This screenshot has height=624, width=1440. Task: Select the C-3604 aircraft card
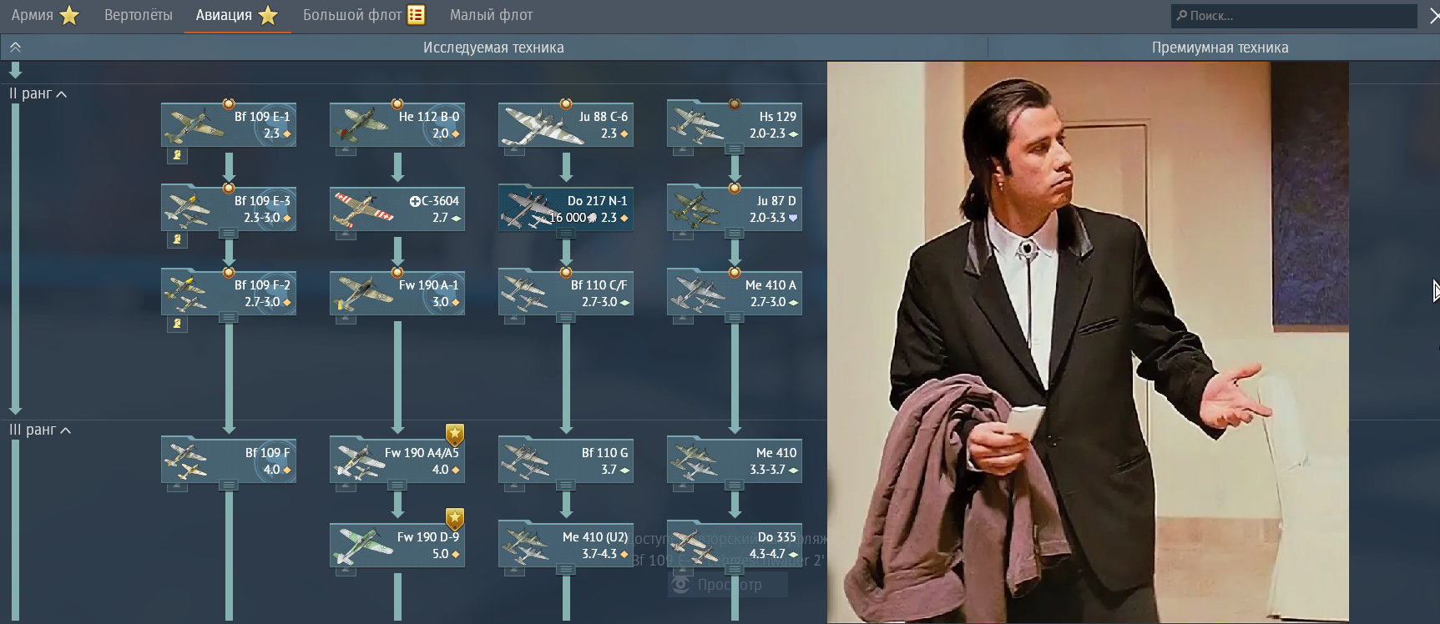pos(397,209)
